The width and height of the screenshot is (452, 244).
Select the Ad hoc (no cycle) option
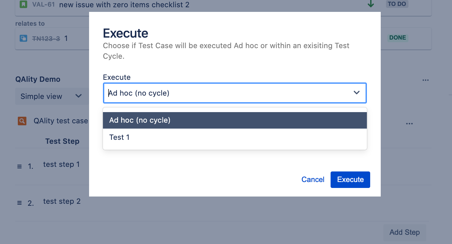(235, 120)
